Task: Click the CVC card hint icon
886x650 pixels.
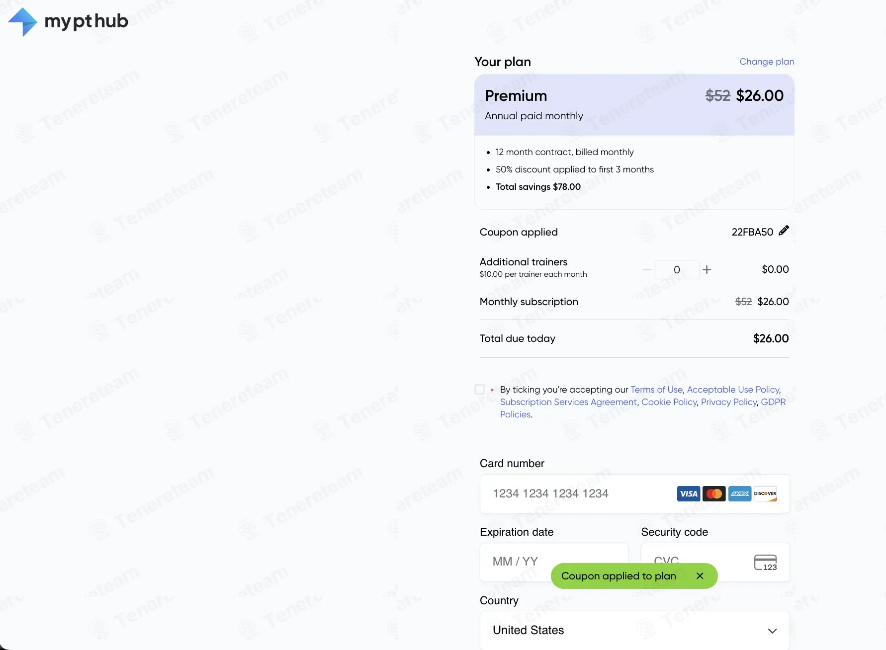Action: point(766,563)
